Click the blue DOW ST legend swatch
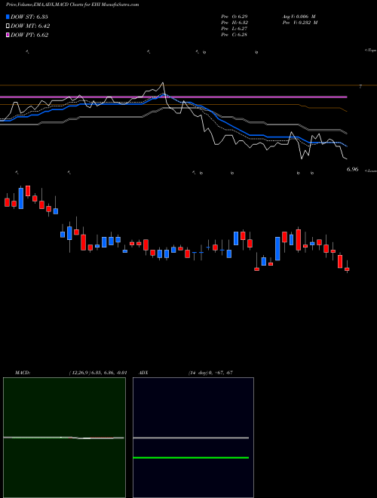The height and width of the screenshot is (498, 377). [8, 17]
